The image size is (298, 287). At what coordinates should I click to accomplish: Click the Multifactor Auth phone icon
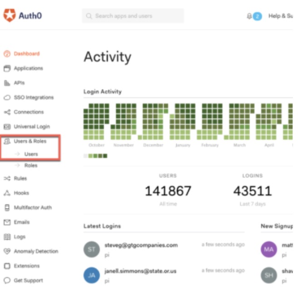click(x=7, y=208)
